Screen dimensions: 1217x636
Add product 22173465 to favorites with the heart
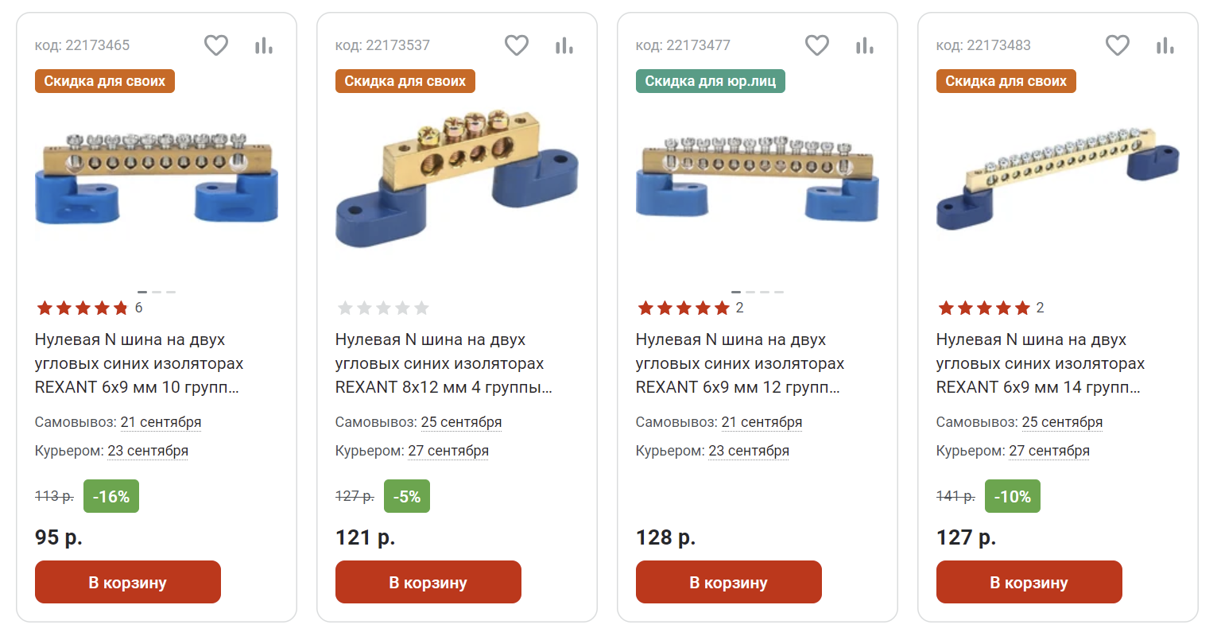point(216,45)
